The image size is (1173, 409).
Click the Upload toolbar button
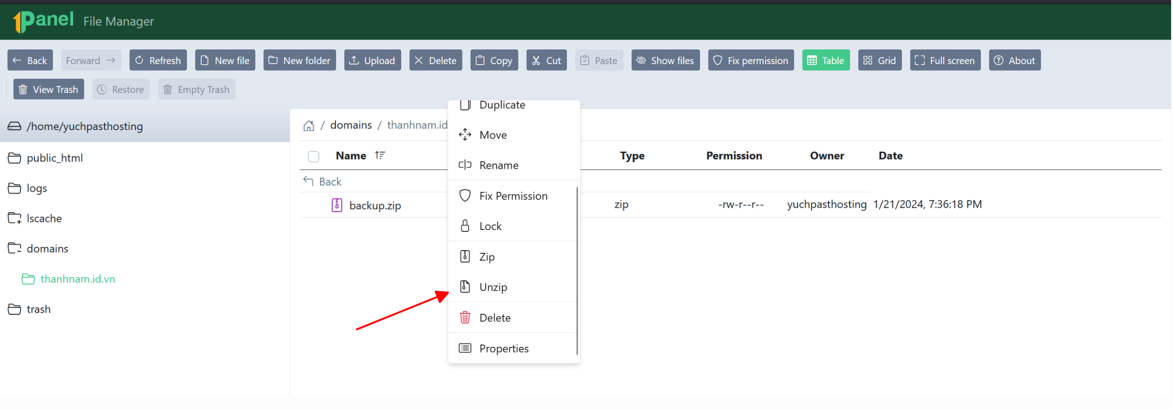pos(372,60)
